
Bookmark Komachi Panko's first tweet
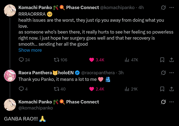(162, 60)
